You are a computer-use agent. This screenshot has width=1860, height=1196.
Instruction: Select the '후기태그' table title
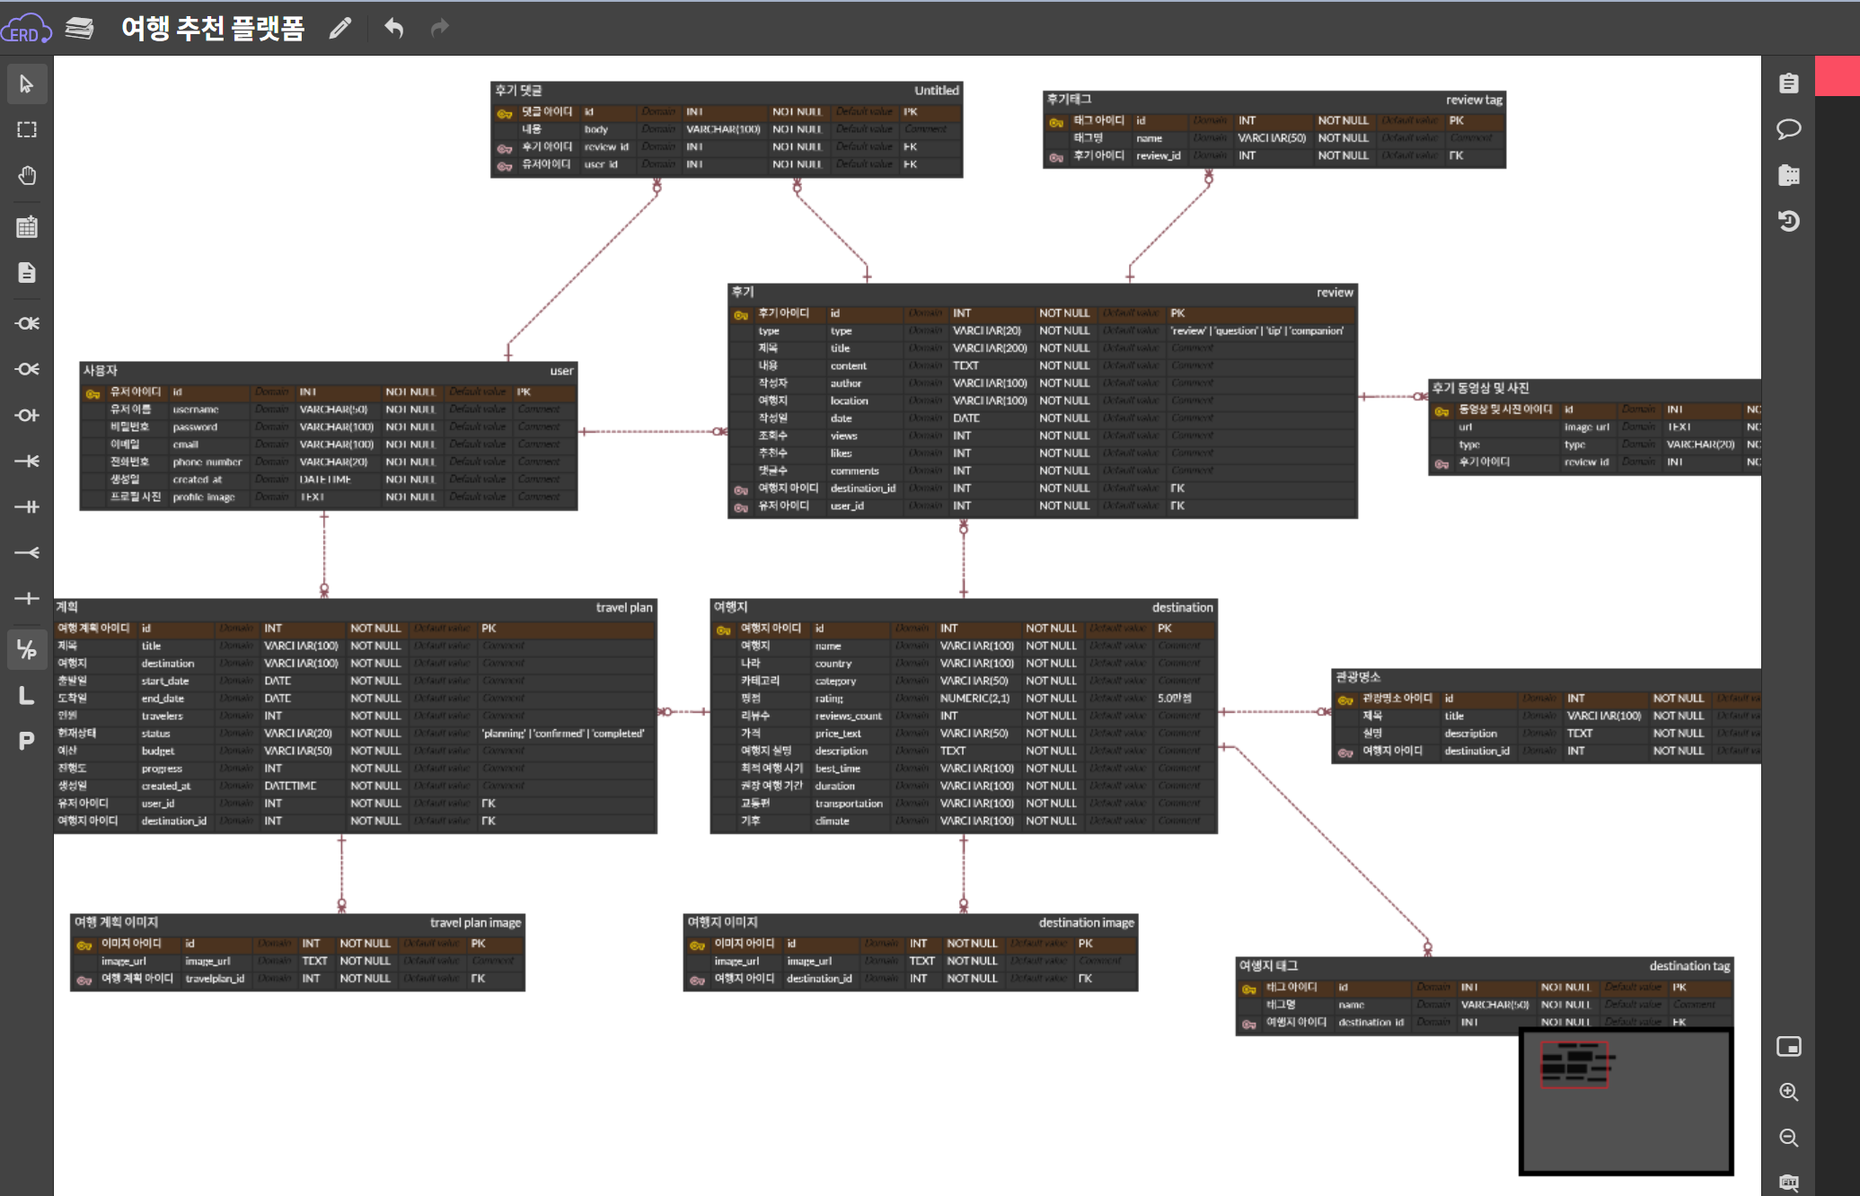tap(1070, 100)
